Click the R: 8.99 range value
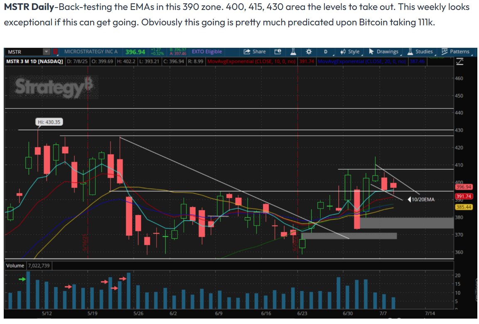 pyautogui.click(x=196, y=61)
